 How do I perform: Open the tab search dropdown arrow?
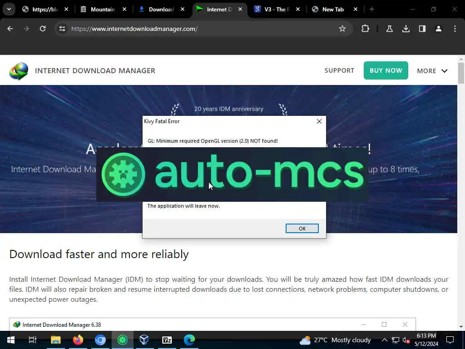click(x=9, y=9)
